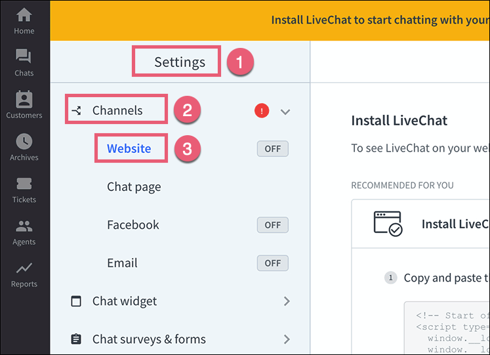Open Reports chart icon
490x355 pixels.
[24, 268]
